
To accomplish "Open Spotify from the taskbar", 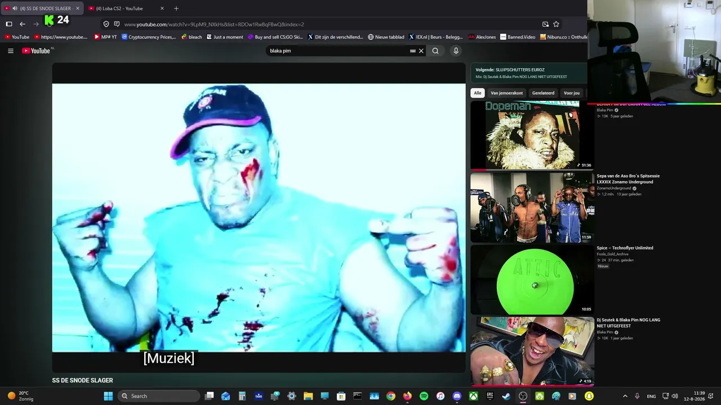I will (424, 396).
